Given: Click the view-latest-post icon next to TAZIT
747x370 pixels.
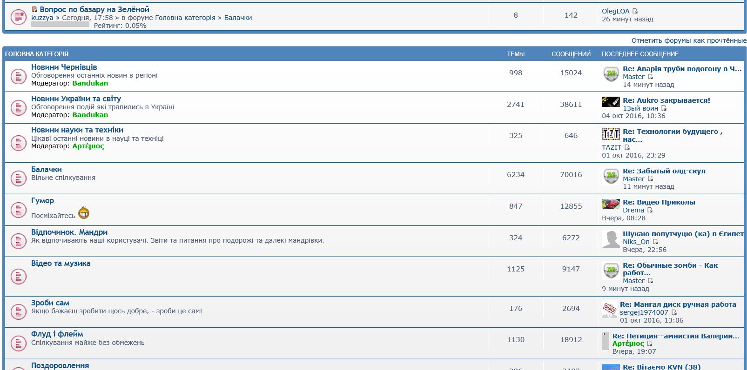Looking at the screenshot, I should pos(627,147).
